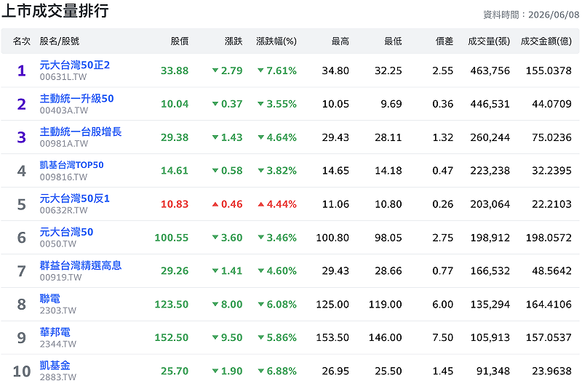The width and height of the screenshot is (582, 386).
Task: Click the 漲跌幅(%) column header
Action: point(276,41)
